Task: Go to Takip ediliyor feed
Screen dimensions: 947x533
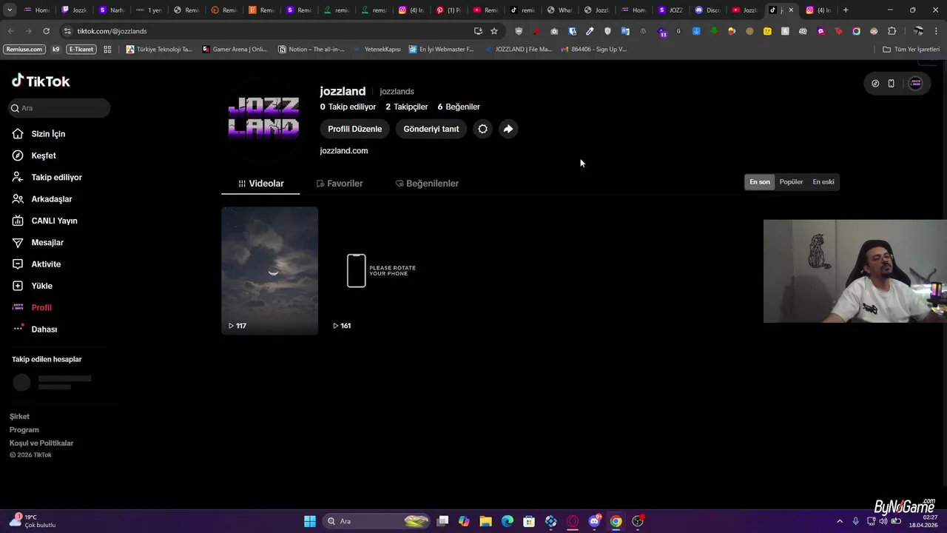Action: coord(56,178)
